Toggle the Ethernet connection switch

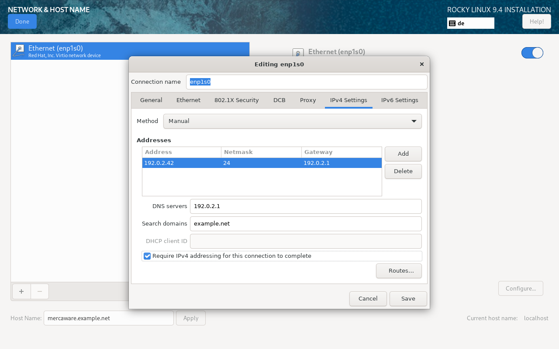532,53
